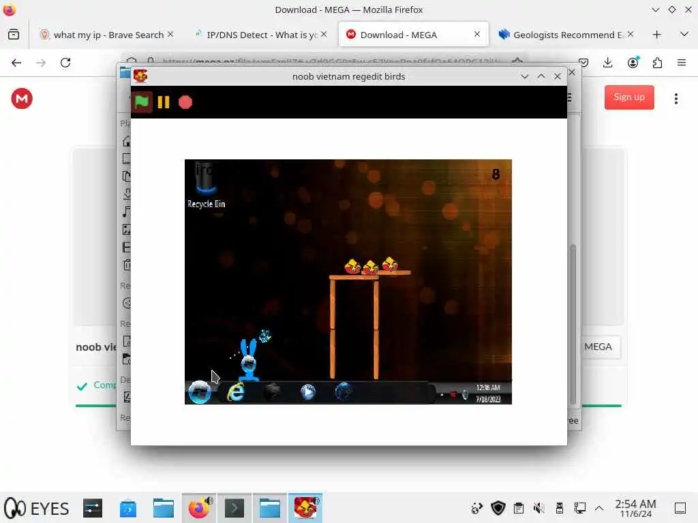Click the score number 8 in game

[496, 174]
